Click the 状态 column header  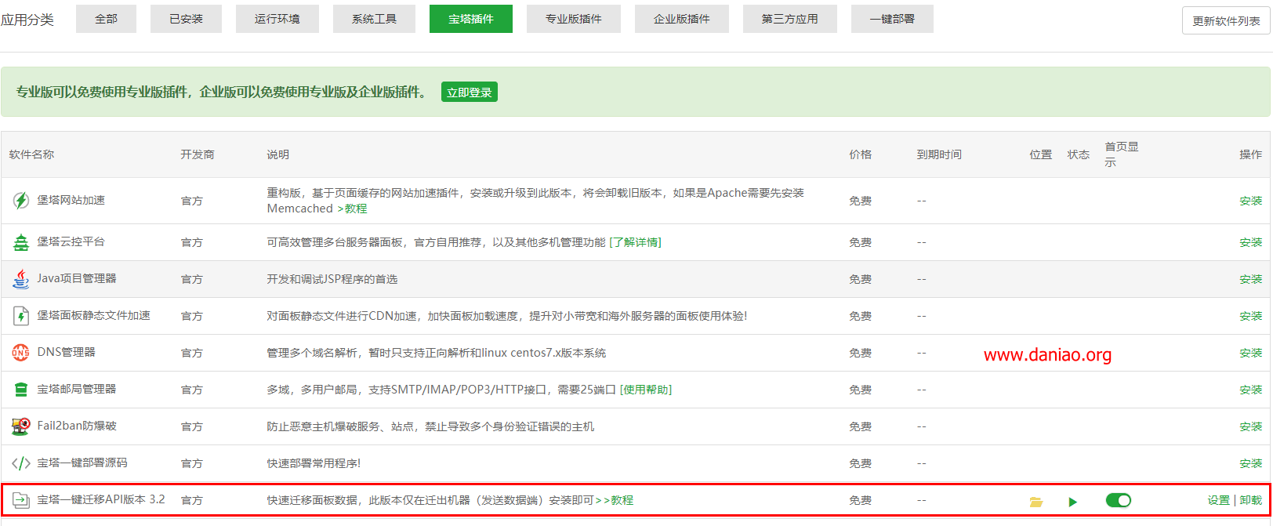pos(1079,154)
